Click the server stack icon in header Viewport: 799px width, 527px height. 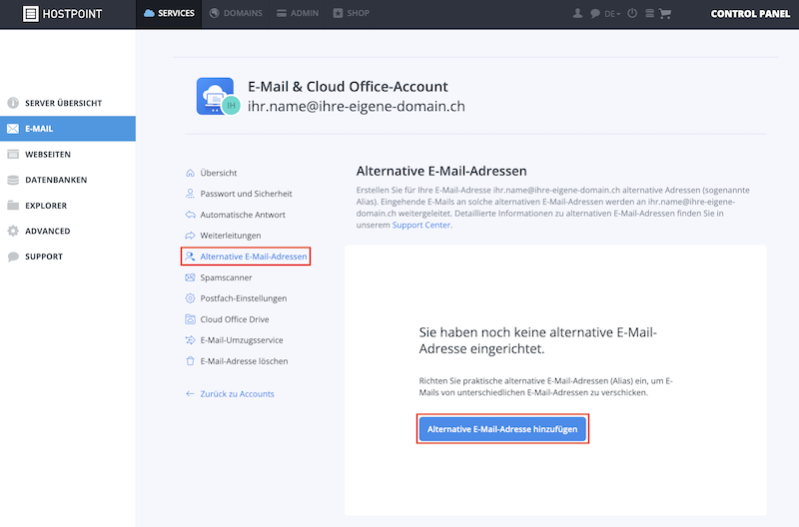coord(650,14)
